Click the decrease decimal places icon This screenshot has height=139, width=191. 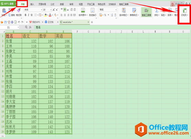[115, 15]
